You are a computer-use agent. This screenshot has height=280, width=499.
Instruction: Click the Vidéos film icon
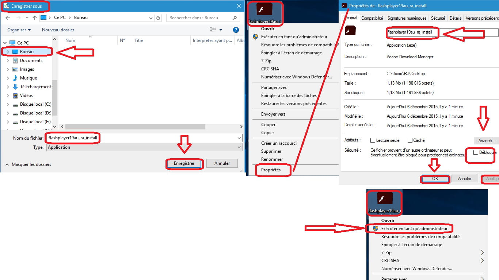(x=15, y=96)
